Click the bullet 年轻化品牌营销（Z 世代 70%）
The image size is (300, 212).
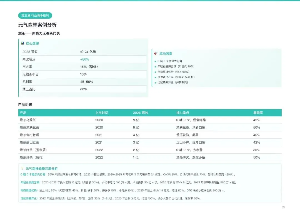click(x=176, y=66)
